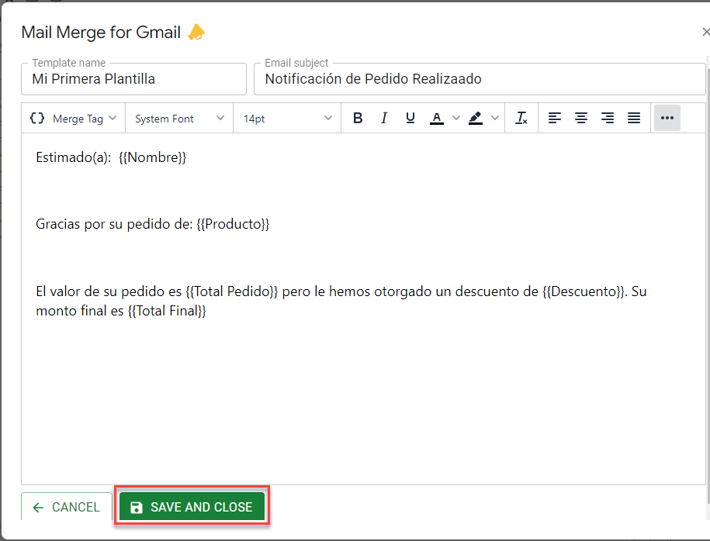Click 'Gracias por su pedido de:' text
This screenshot has height=541, width=710.
[x=114, y=224]
